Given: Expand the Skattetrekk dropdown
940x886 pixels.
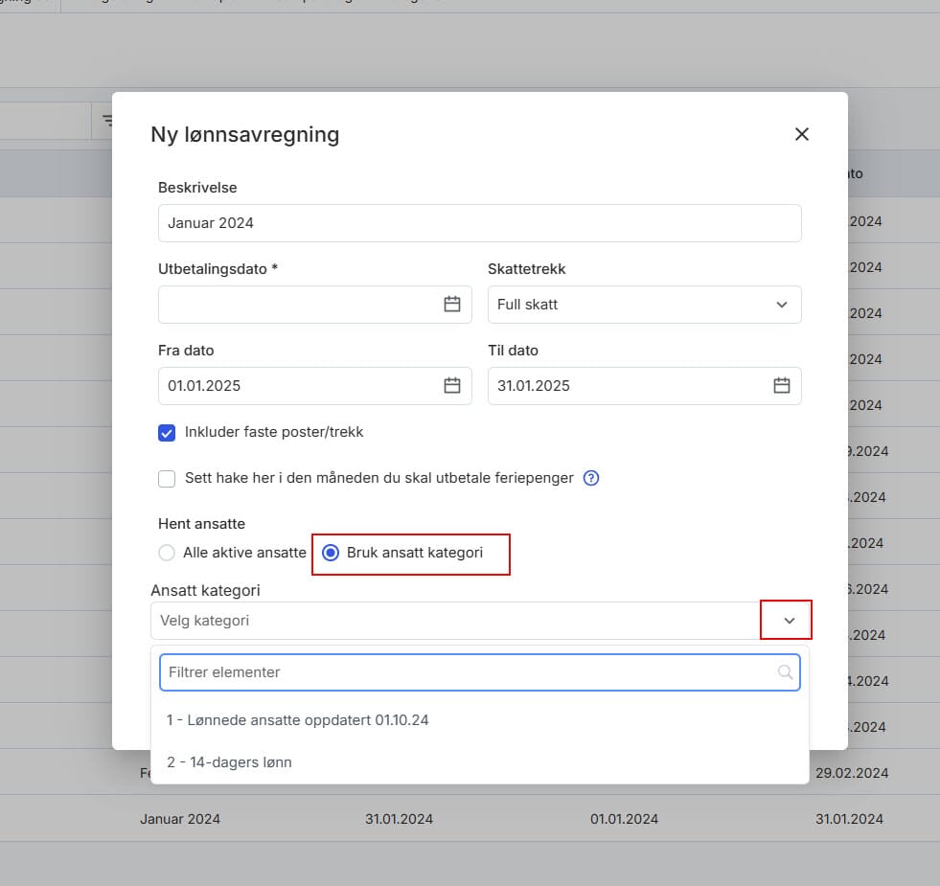Looking at the screenshot, I should pos(644,305).
